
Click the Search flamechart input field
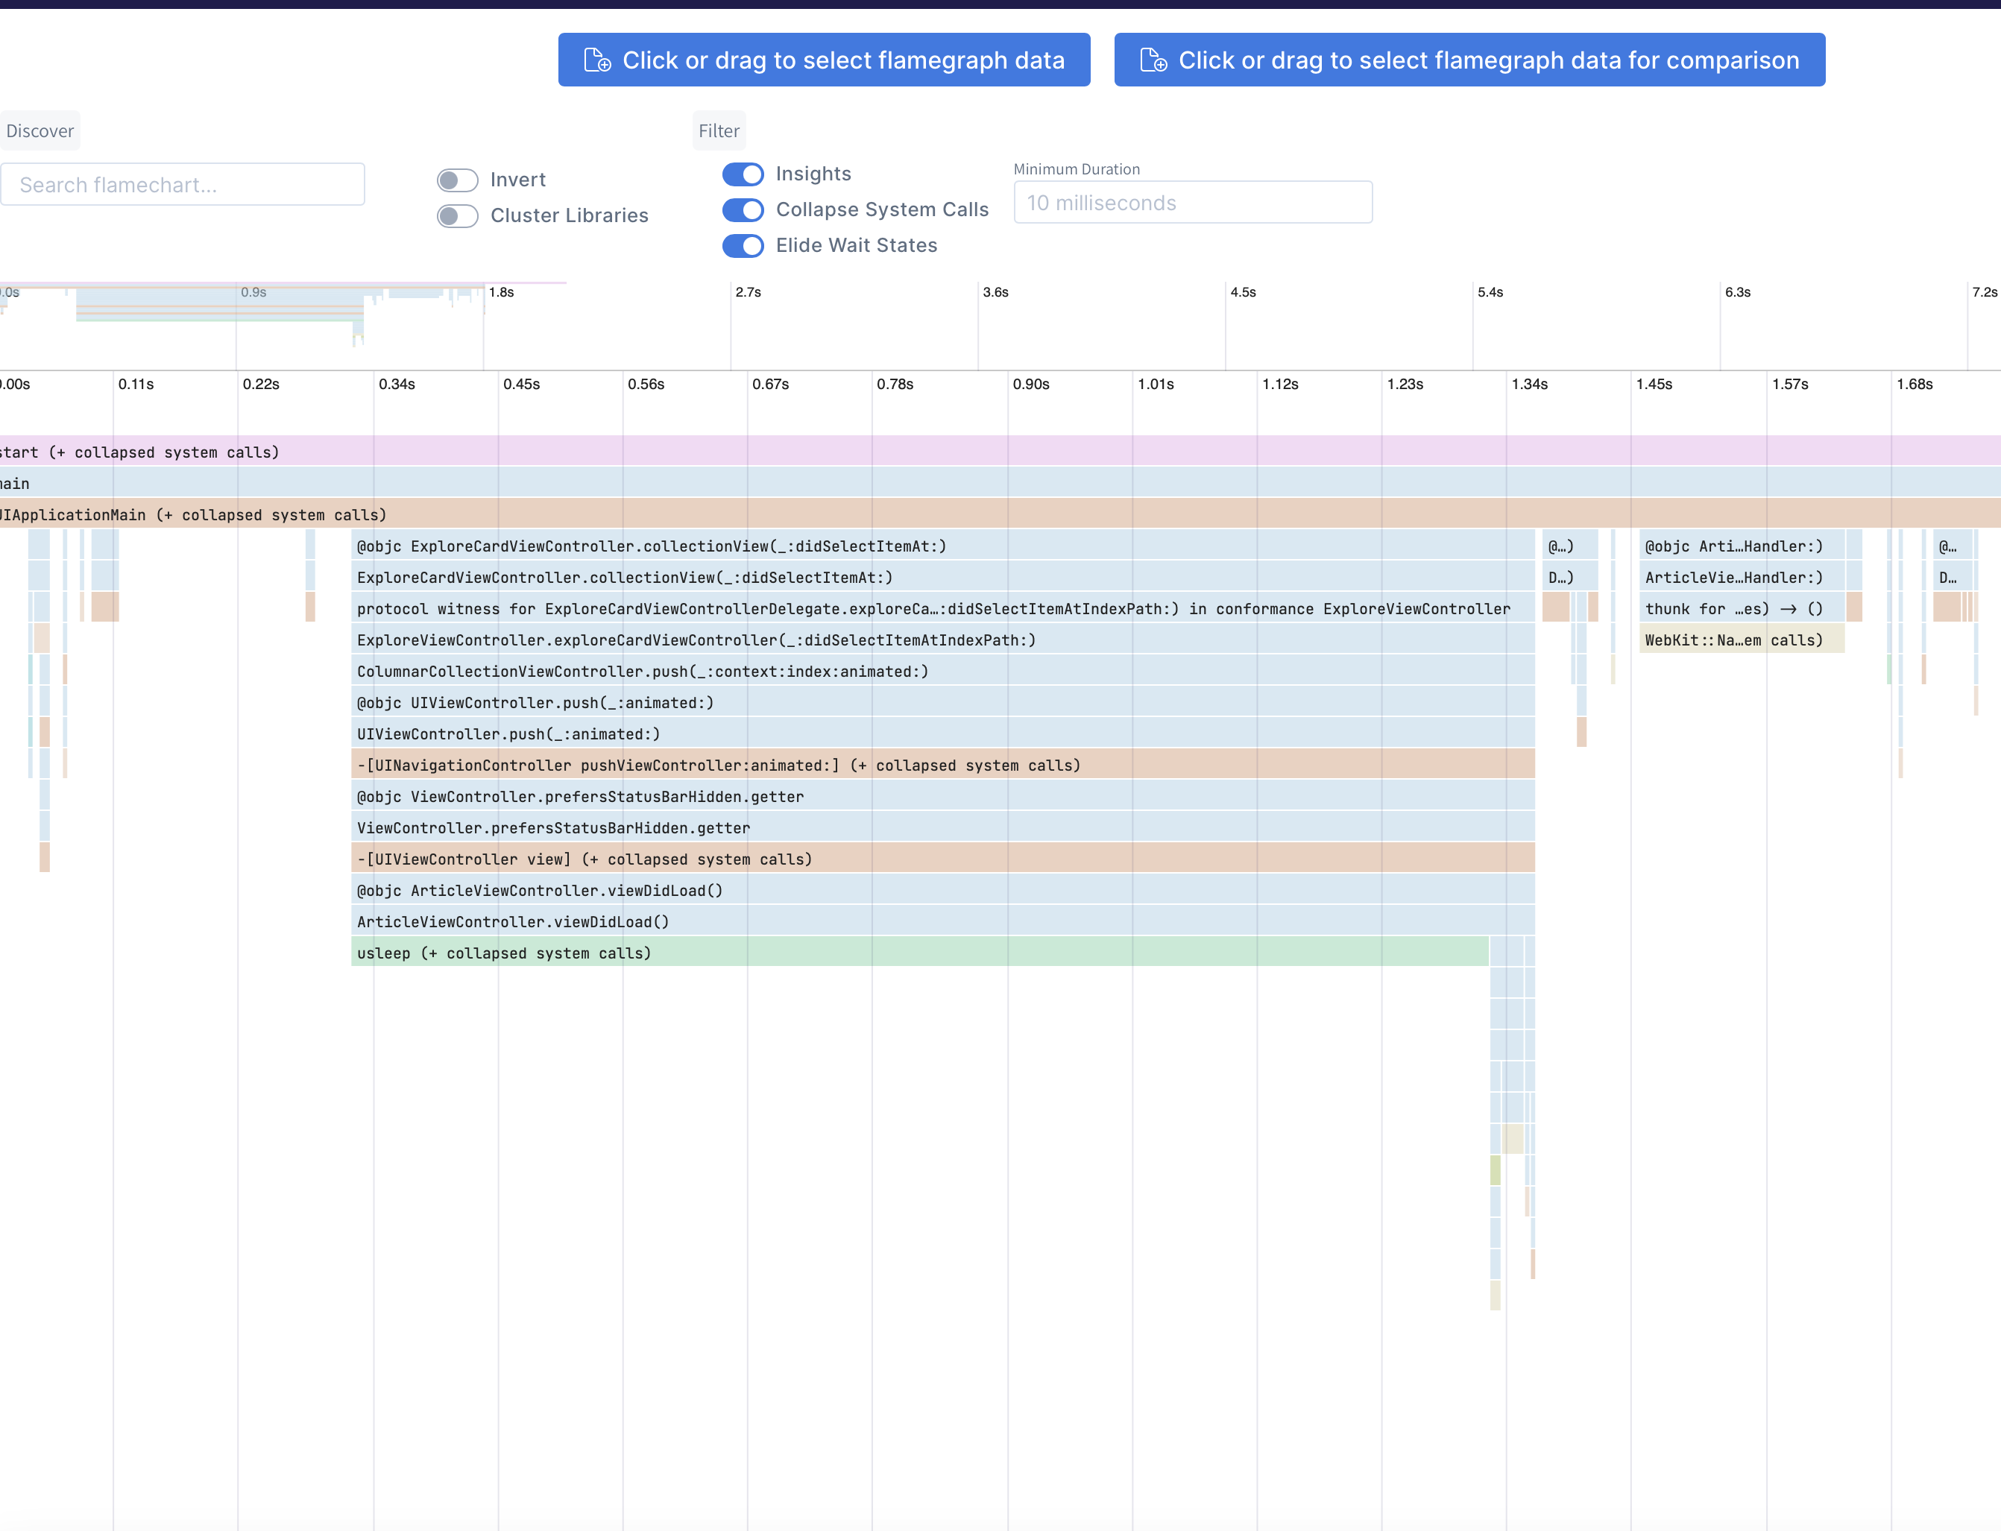183,185
